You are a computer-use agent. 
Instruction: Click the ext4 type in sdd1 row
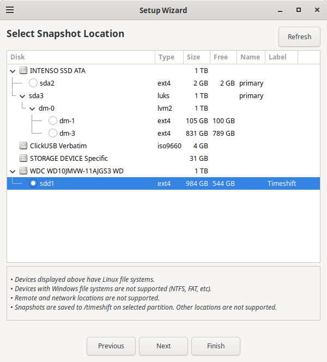[164, 184]
